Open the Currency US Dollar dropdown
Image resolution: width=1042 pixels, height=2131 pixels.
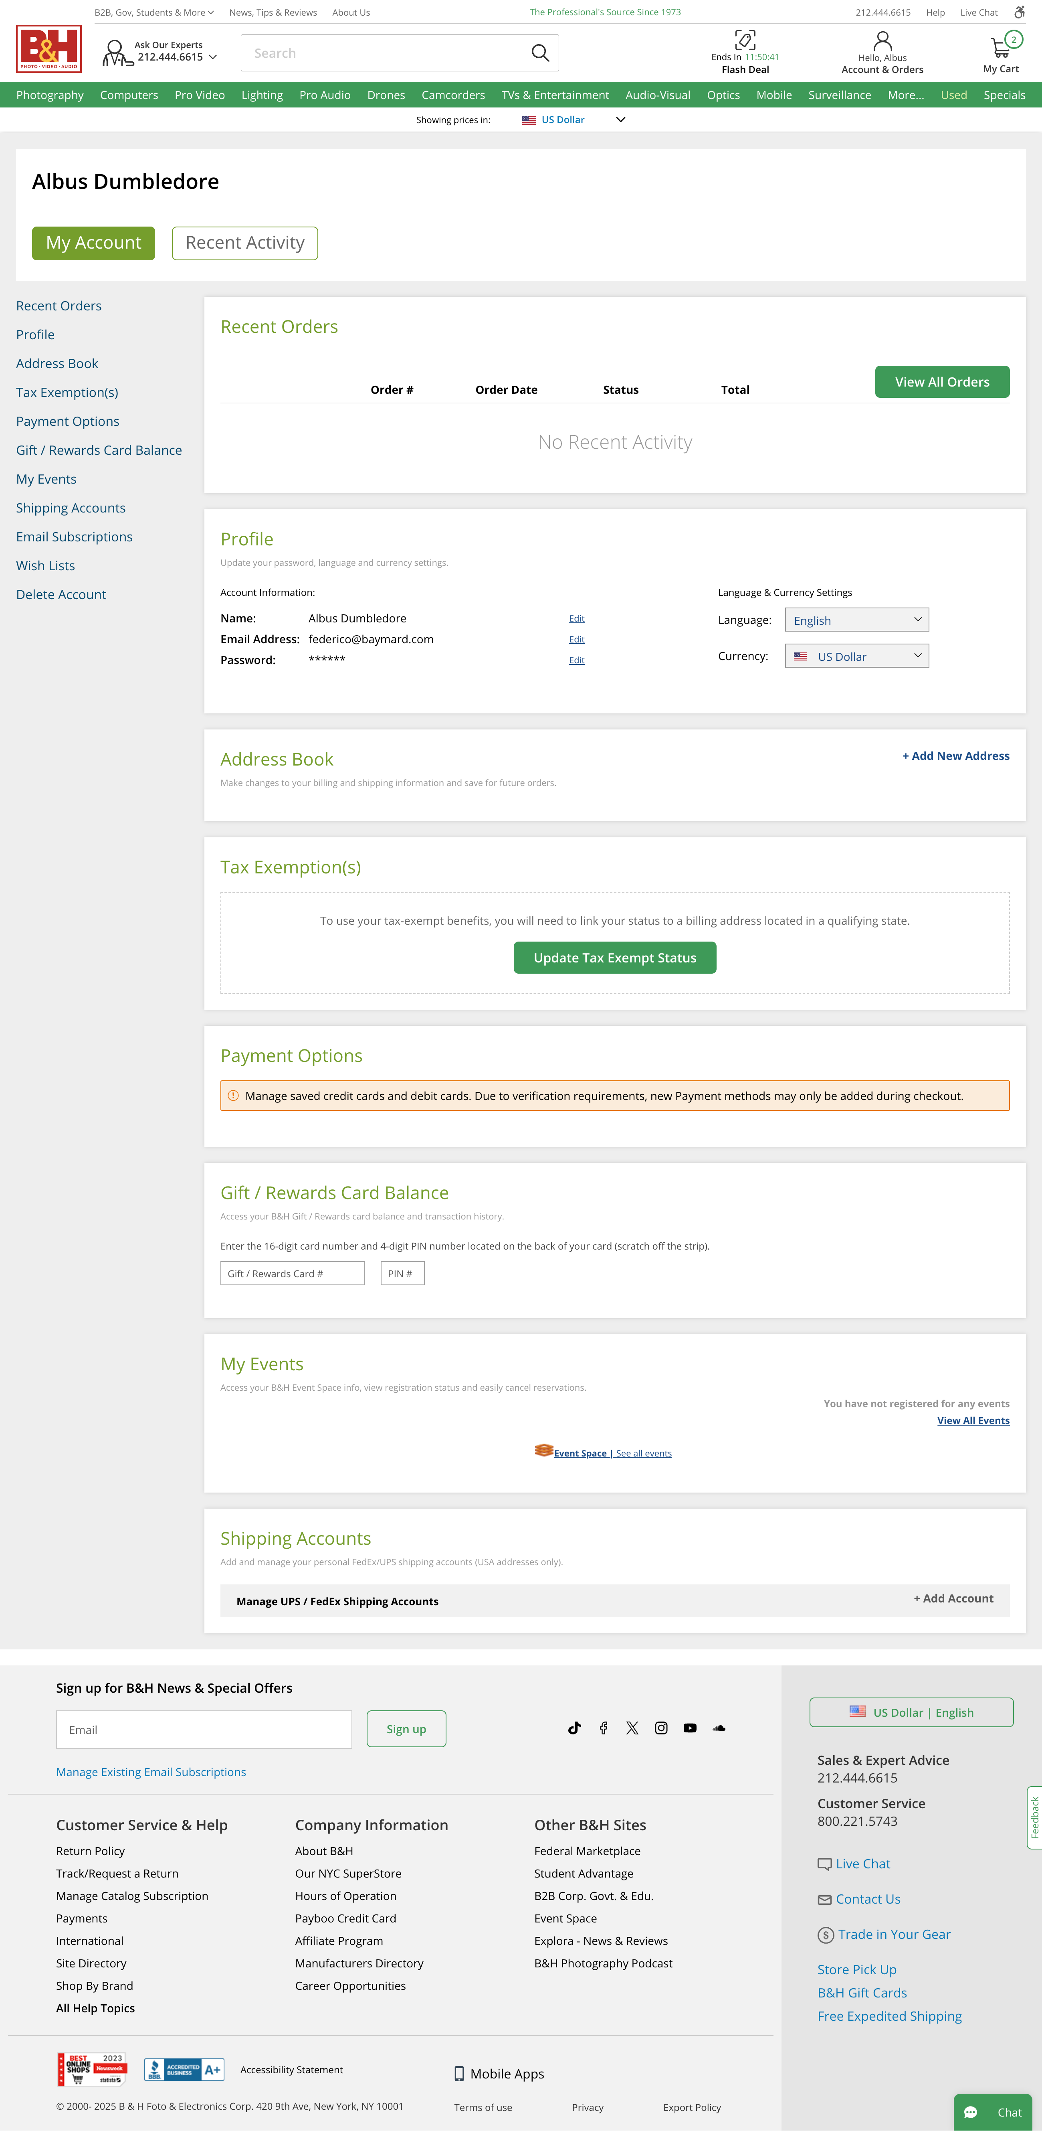click(856, 656)
